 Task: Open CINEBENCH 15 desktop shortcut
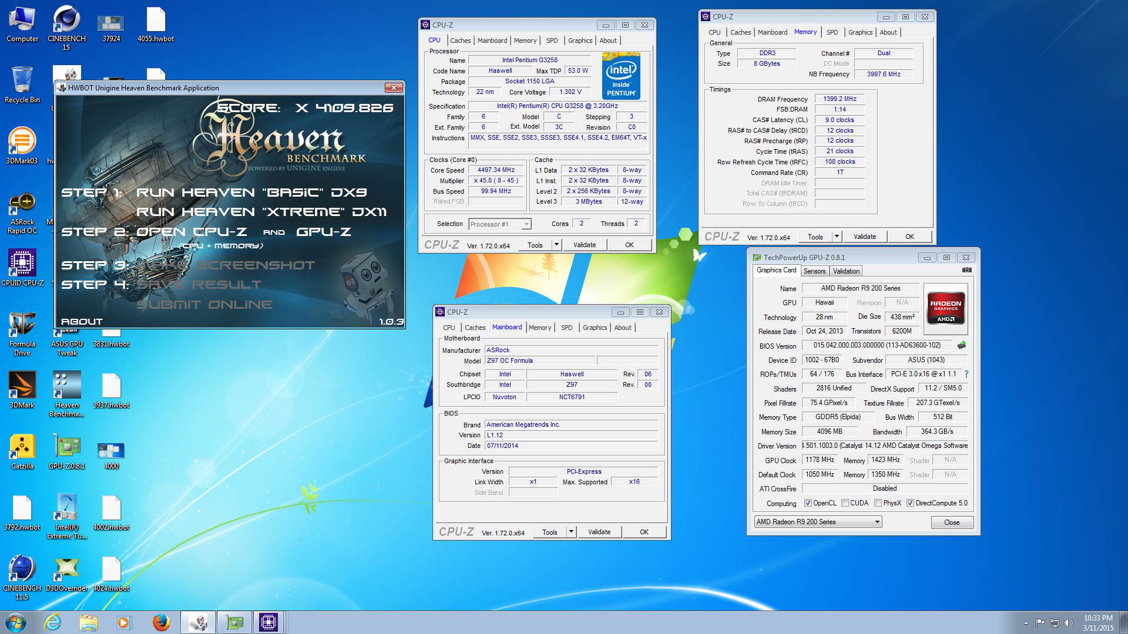pyautogui.click(x=66, y=28)
